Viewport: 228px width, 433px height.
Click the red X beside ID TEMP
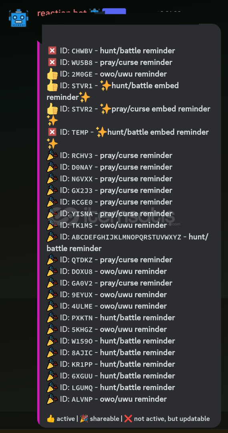52,132
